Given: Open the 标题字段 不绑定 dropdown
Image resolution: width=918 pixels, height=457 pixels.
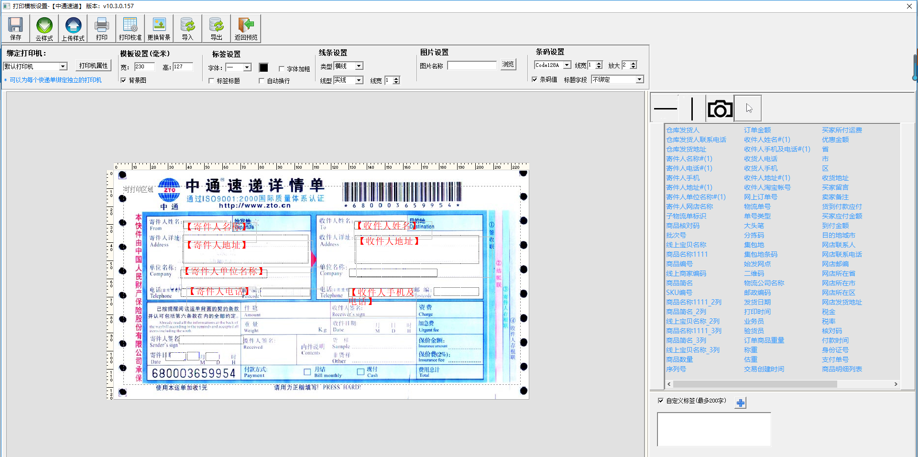Looking at the screenshot, I should (640, 79).
